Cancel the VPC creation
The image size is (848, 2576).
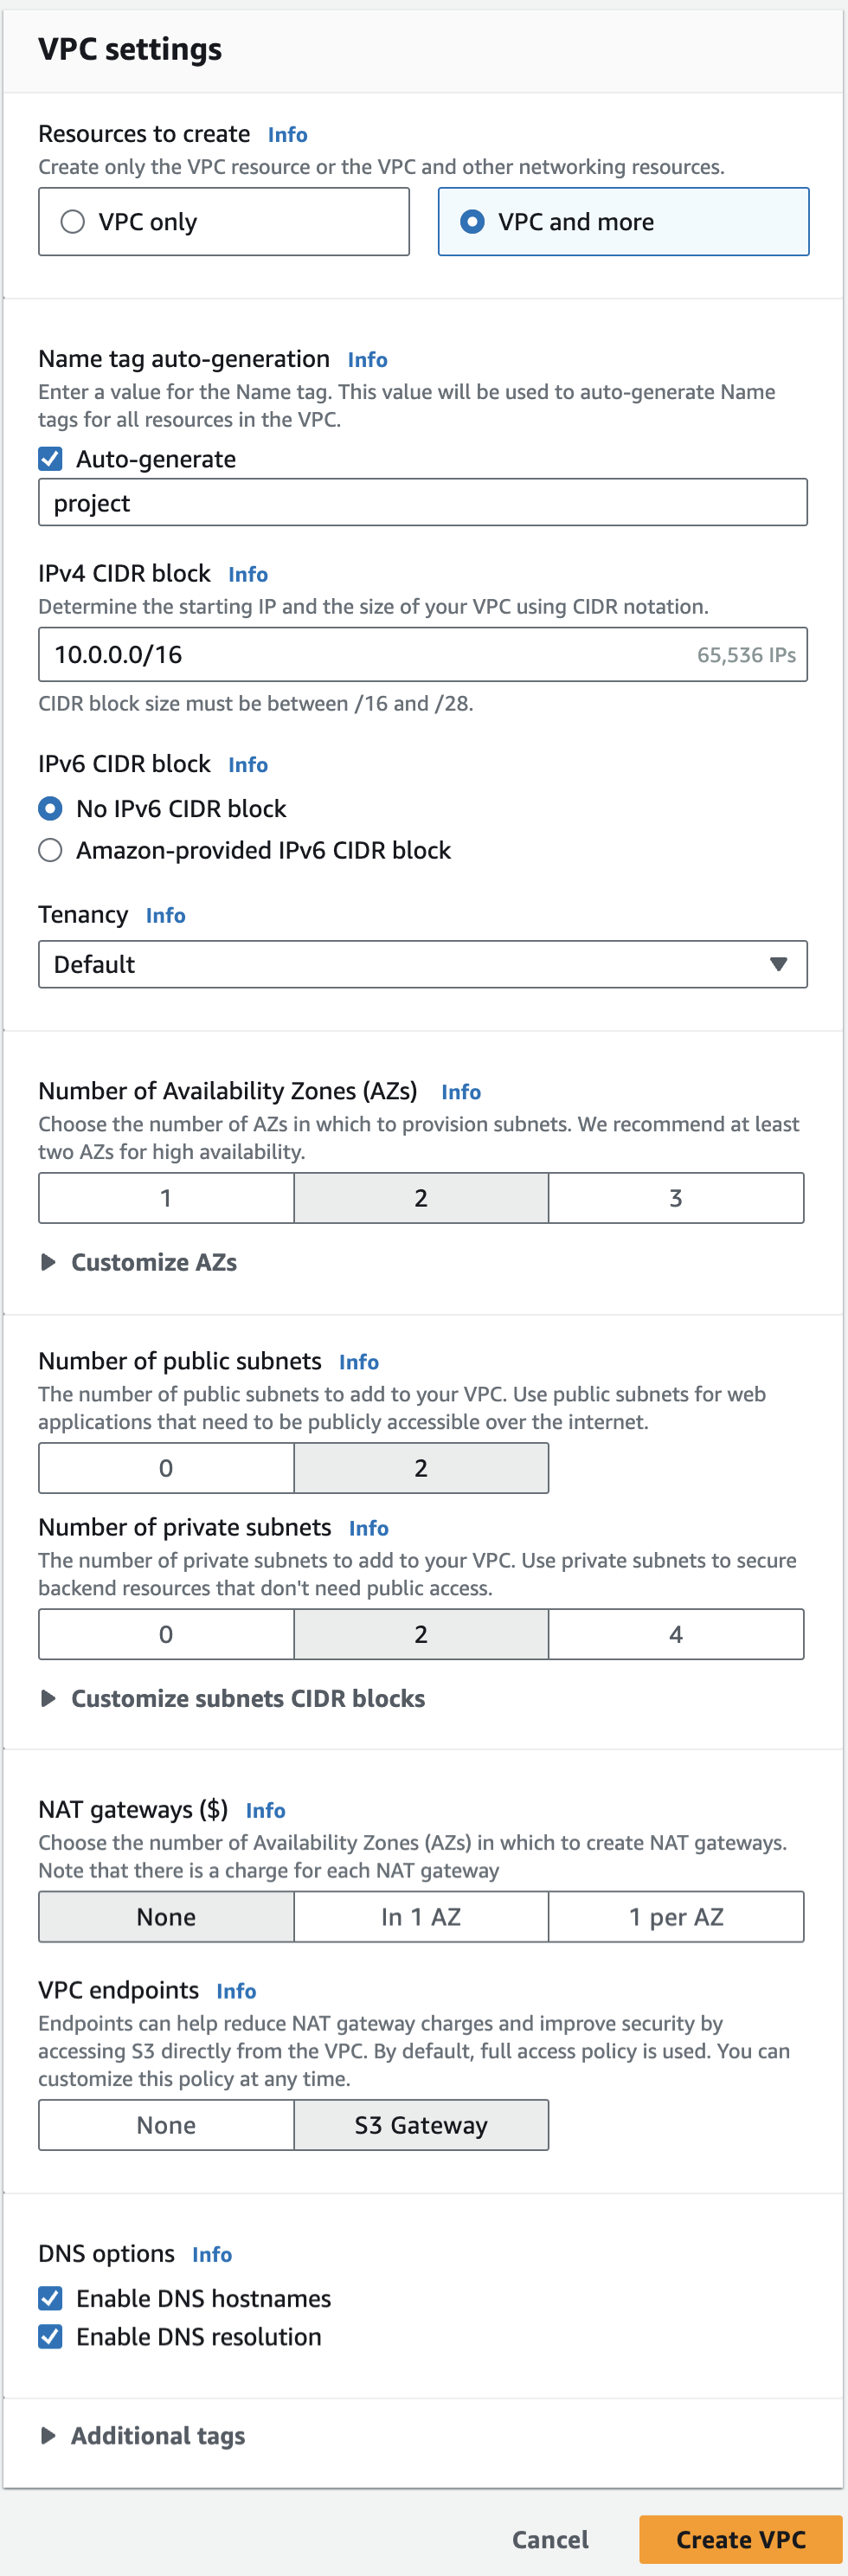(x=550, y=2539)
